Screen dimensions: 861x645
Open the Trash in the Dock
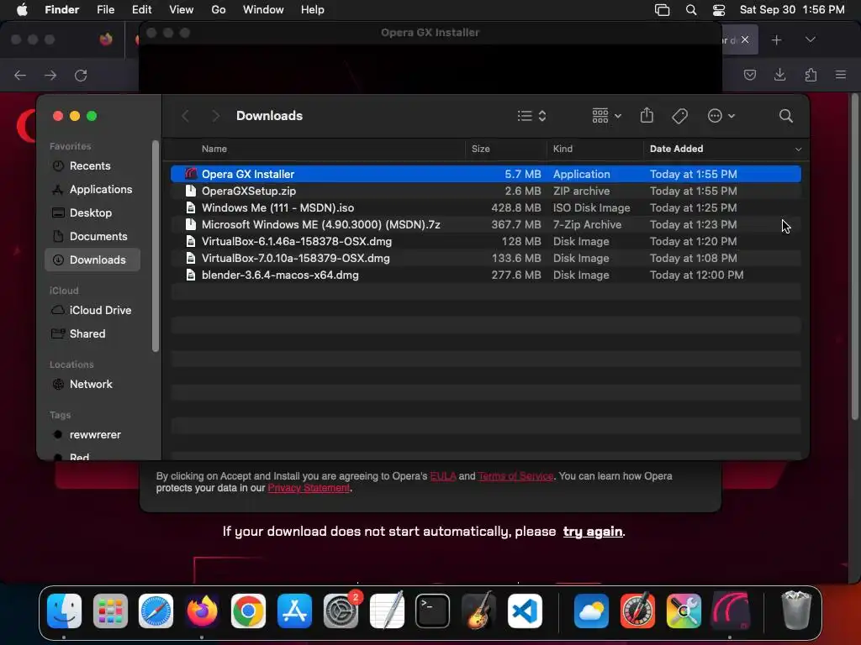[x=795, y=611]
